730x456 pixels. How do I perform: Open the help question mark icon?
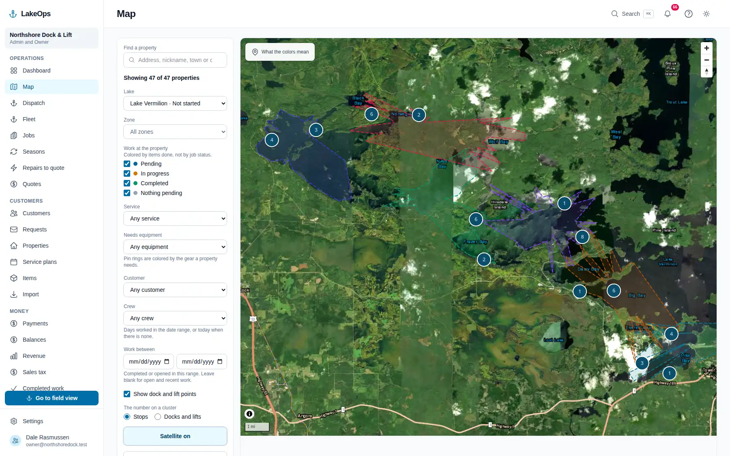[689, 14]
